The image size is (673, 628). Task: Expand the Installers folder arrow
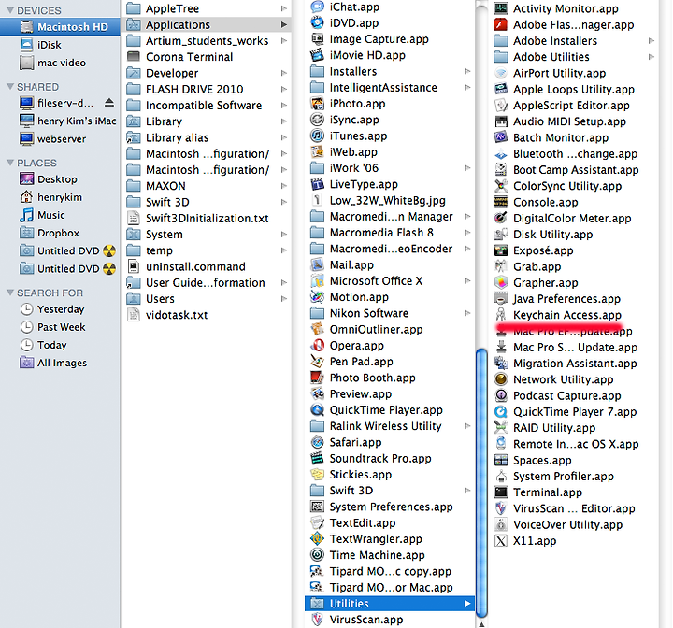pos(468,71)
